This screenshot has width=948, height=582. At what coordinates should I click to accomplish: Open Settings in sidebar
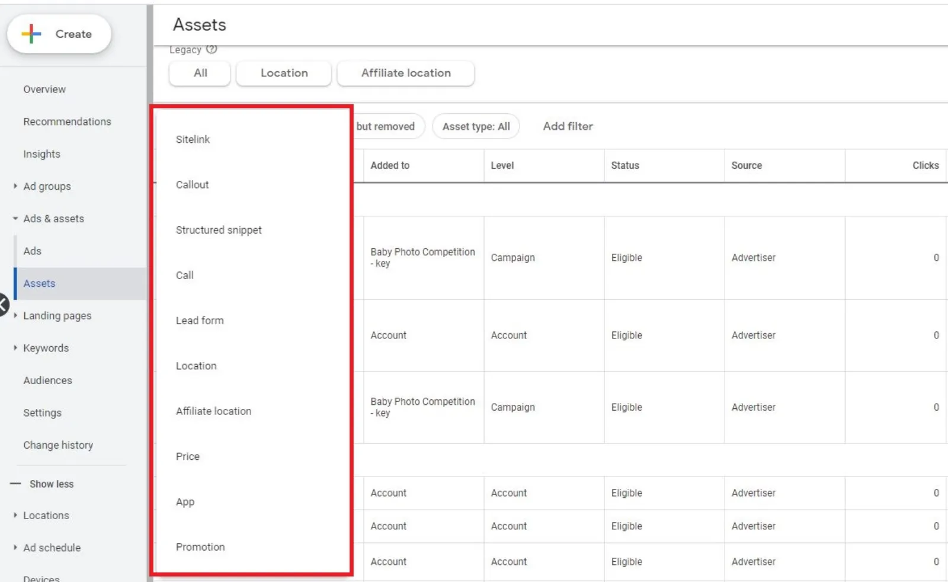(x=42, y=413)
